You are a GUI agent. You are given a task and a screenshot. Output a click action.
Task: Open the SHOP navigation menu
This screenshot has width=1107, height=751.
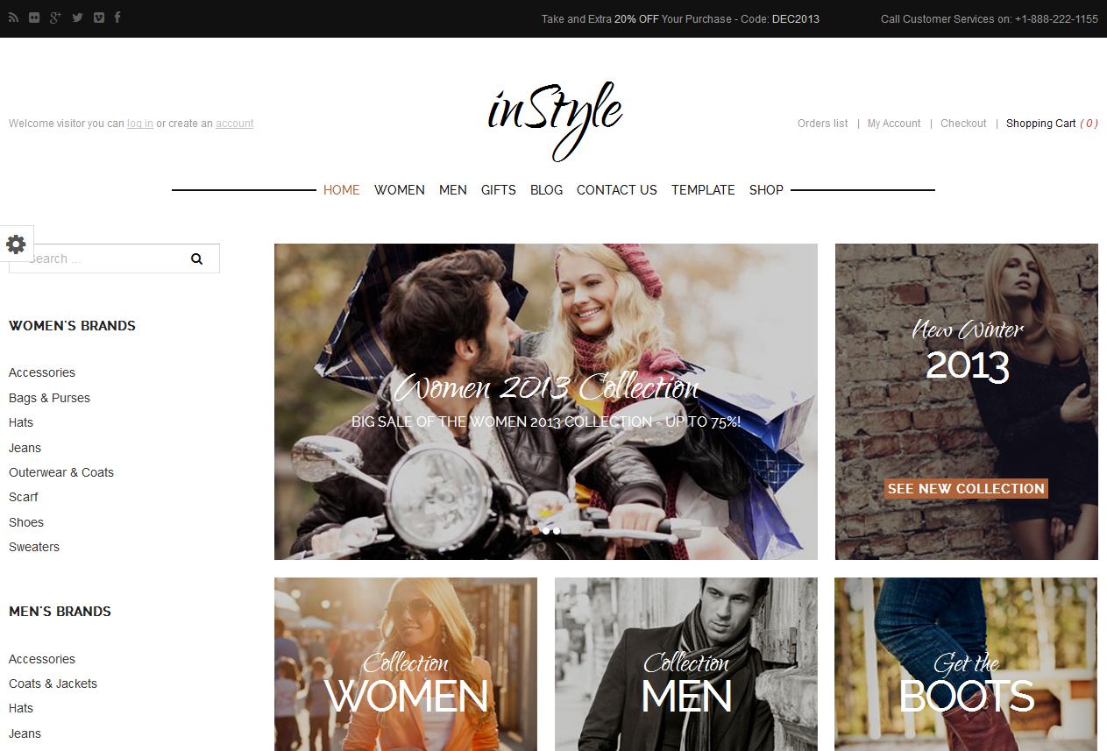(766, 190)
